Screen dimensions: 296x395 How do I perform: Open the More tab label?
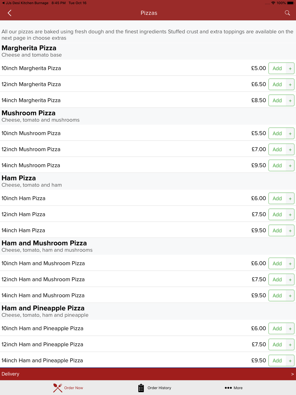tap(238, 388)
